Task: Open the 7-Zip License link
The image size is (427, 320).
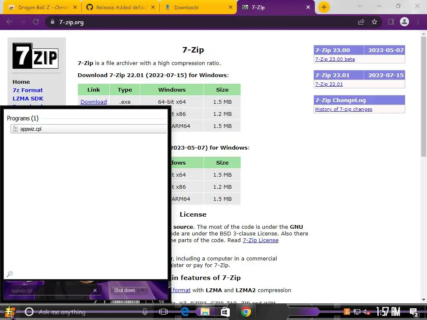Action: (261, 240)
